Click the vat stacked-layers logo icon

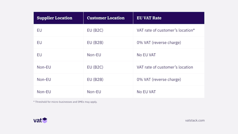point(45,120)
